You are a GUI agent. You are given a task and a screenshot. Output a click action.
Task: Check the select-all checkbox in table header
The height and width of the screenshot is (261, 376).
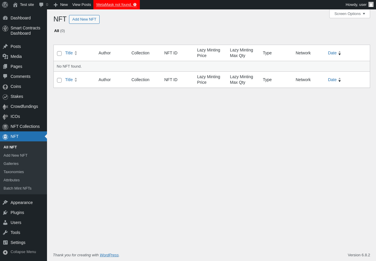(59, 53)
